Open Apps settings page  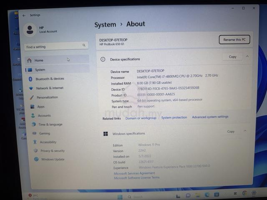(x=41, y=107)
